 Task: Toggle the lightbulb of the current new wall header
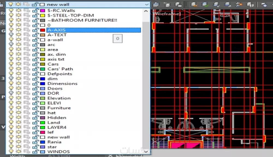click(x=11, y=4)
